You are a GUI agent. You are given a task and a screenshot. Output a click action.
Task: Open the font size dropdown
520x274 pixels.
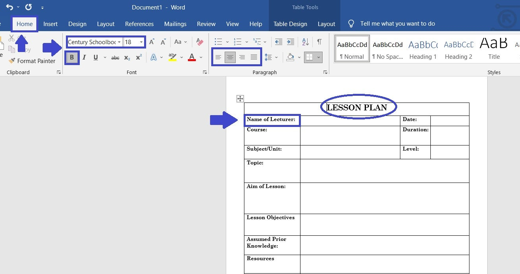[x=141, y=42]
